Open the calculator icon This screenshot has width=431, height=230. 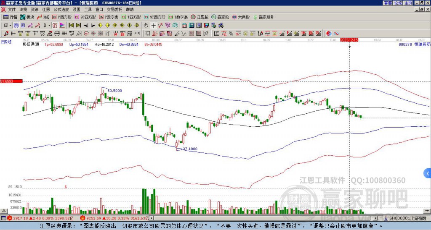tap(192, 26)
